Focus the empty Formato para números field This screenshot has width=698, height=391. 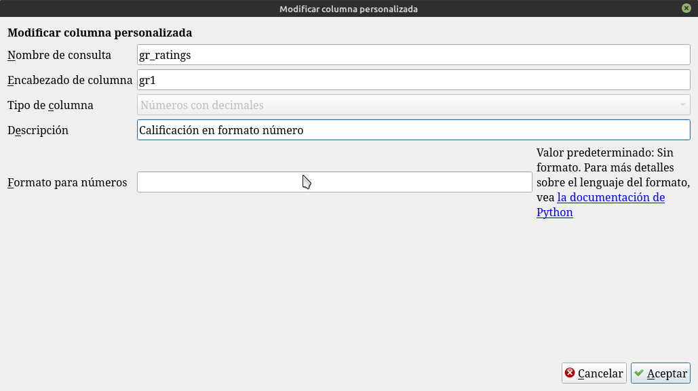pos(334,182)
